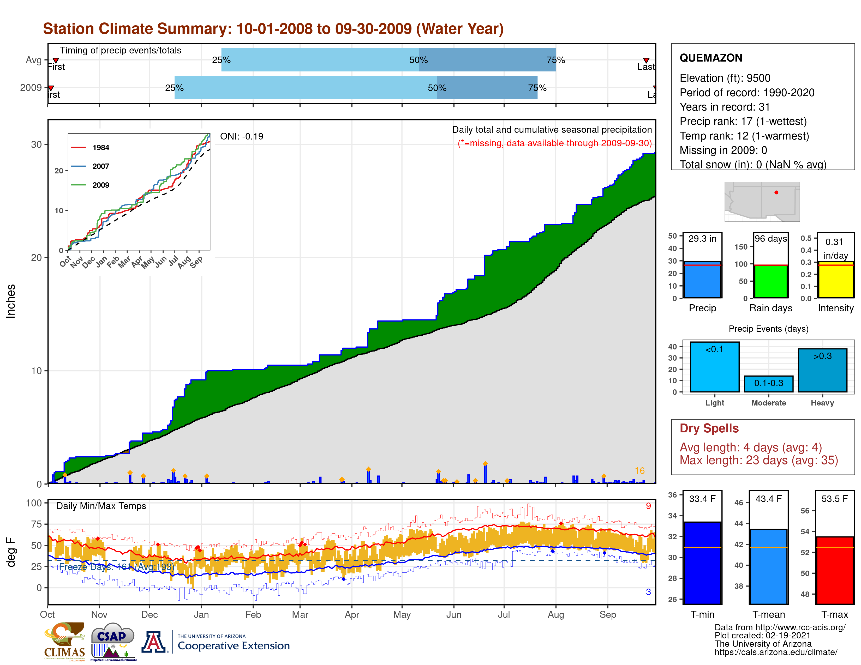This screenshot has height=665, width=861.
Task: Click the 2009 First red triangle marker
Action: 51,88
